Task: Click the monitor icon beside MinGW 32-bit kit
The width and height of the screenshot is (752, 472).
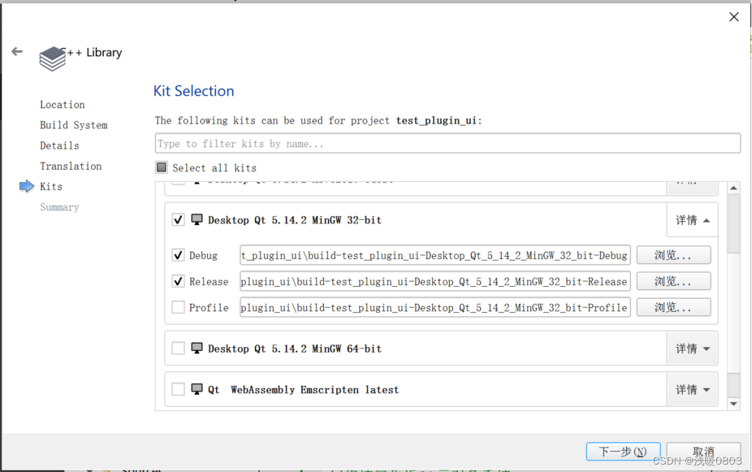Action: click(196, 220)
